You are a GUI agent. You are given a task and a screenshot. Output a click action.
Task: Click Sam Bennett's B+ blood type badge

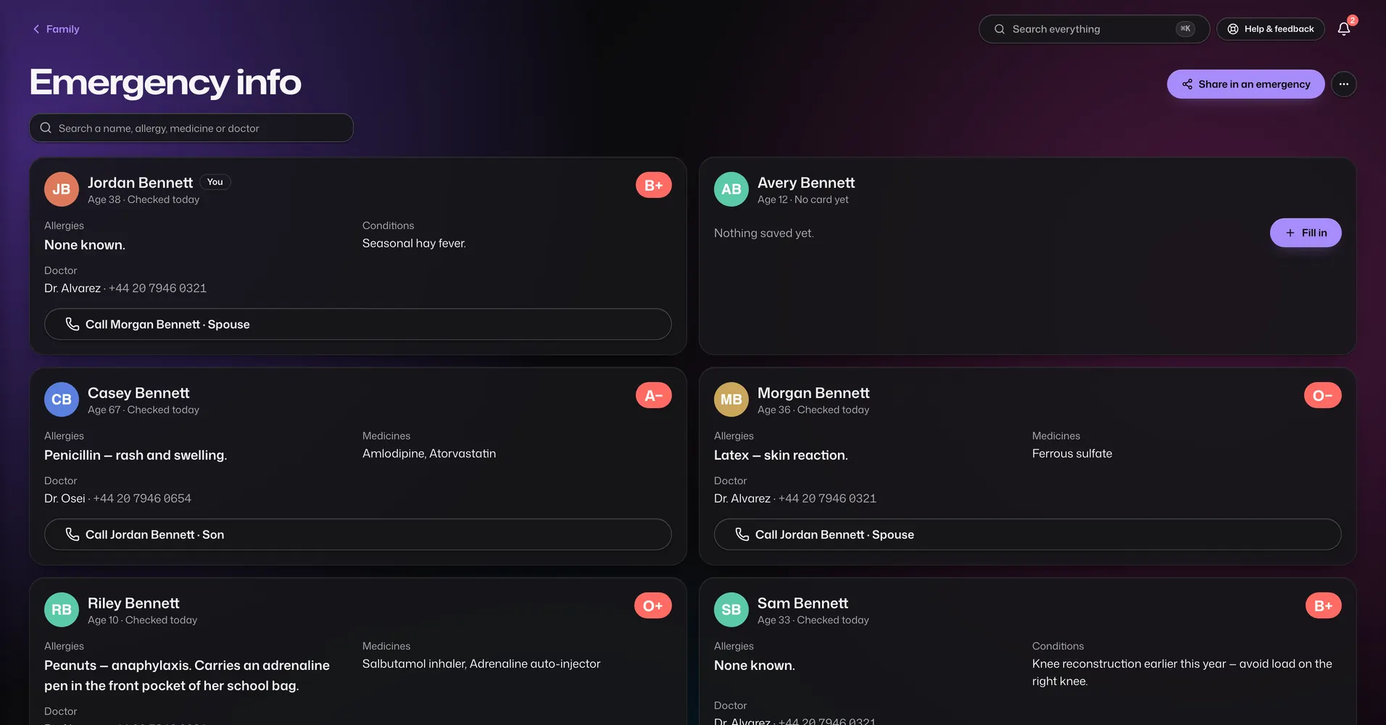coord(1324,605)
